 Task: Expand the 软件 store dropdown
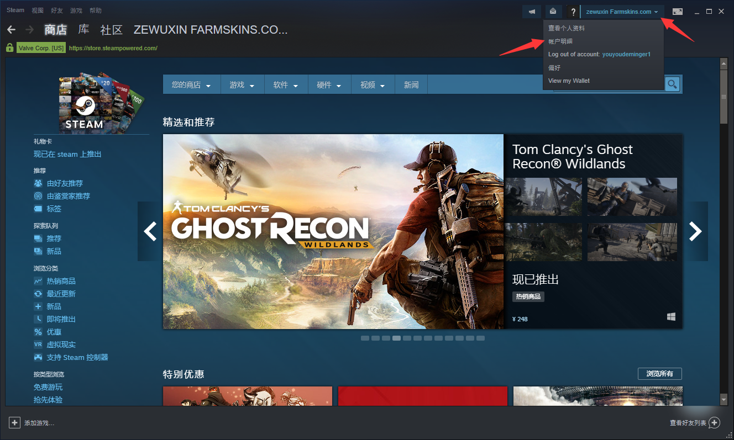coord(286,85)
